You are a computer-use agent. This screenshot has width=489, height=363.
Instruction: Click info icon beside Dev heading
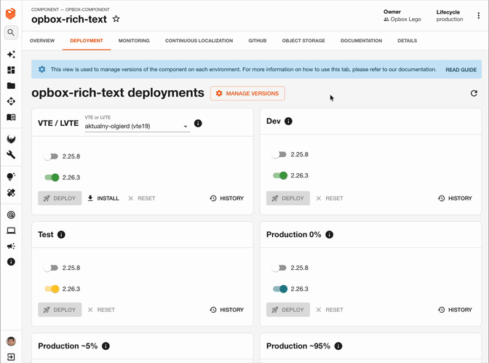pos(288,121)
